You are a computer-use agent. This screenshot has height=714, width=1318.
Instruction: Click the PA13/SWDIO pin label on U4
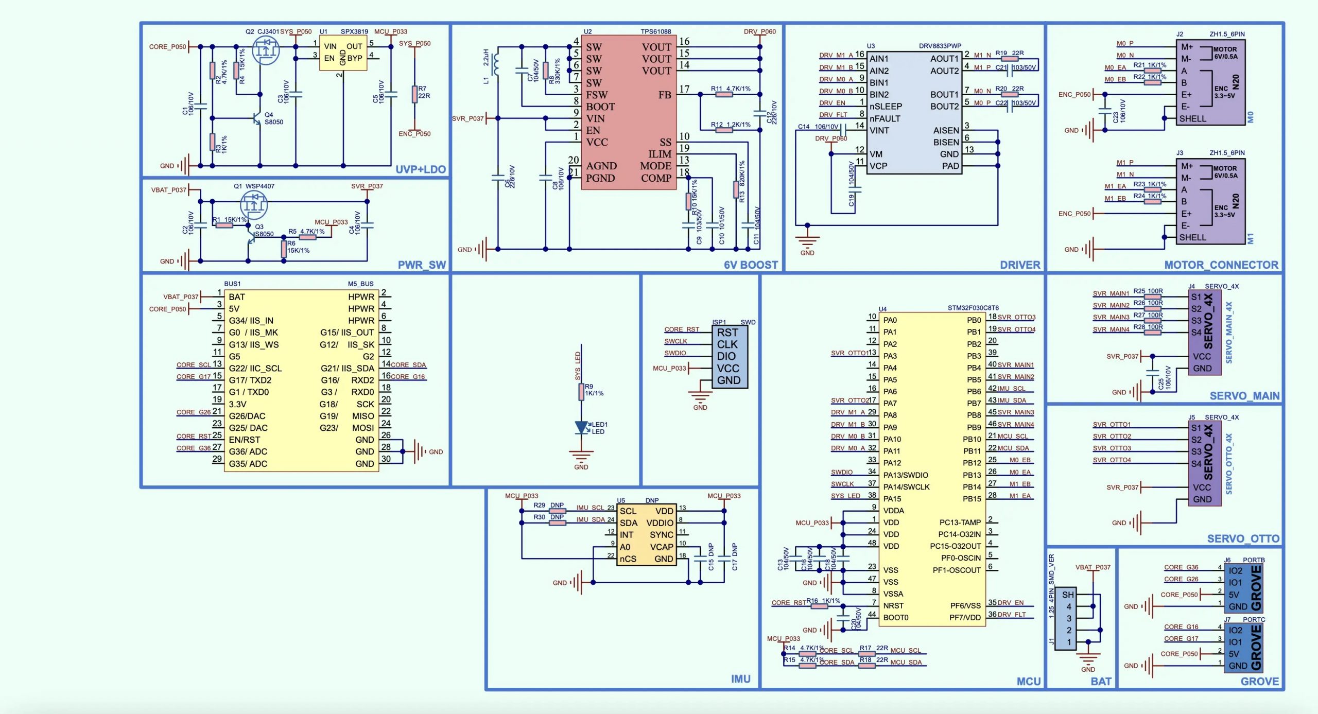pos(906,475)
